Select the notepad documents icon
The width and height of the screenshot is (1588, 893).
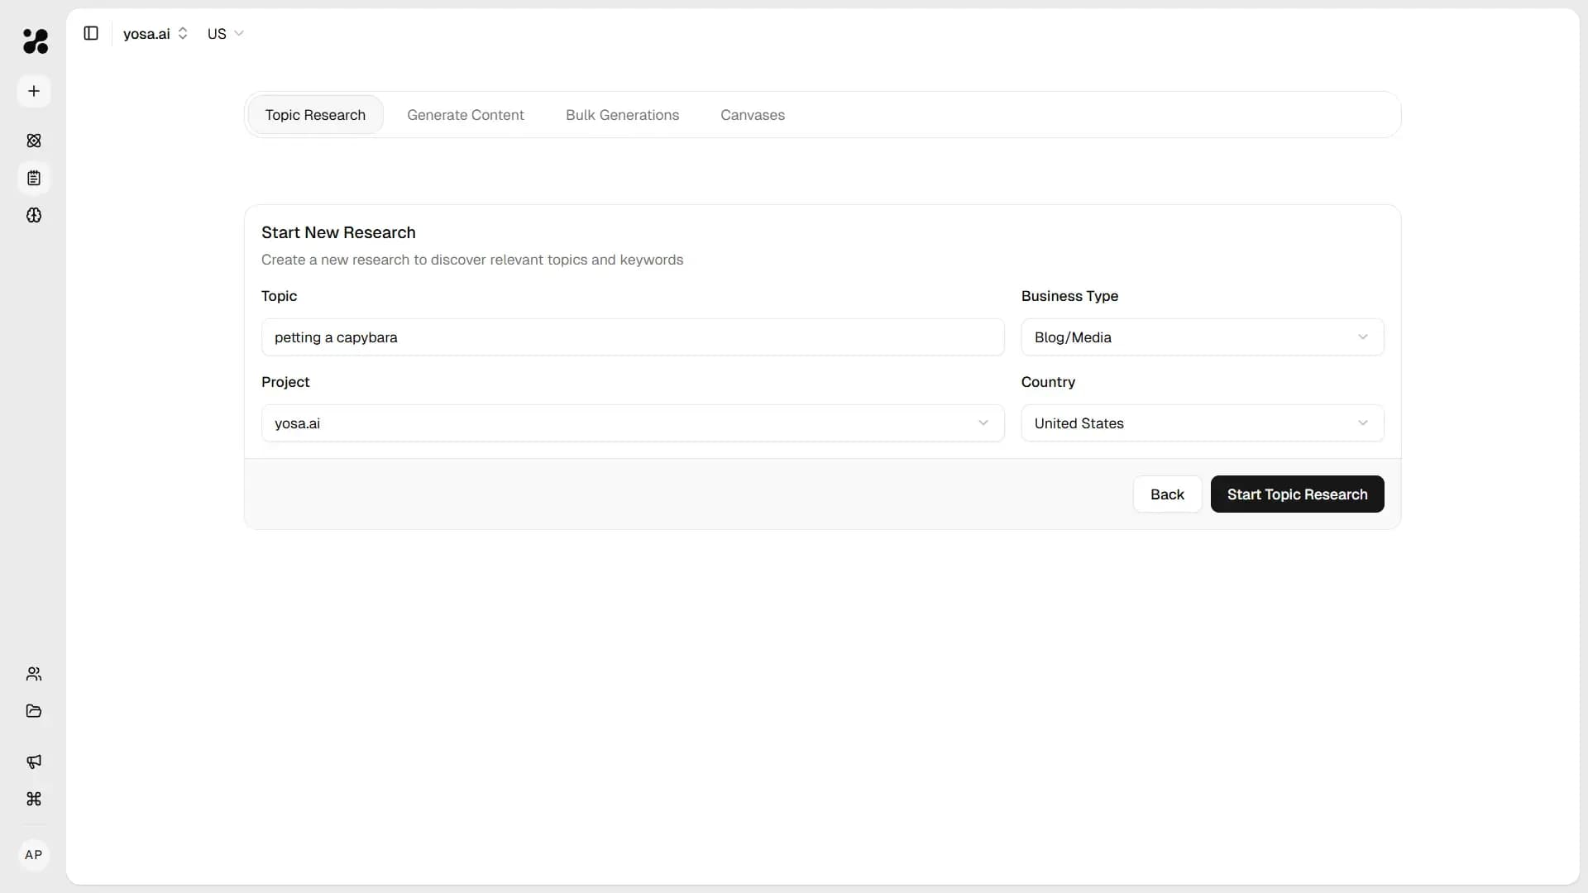[x=33, y=178]
